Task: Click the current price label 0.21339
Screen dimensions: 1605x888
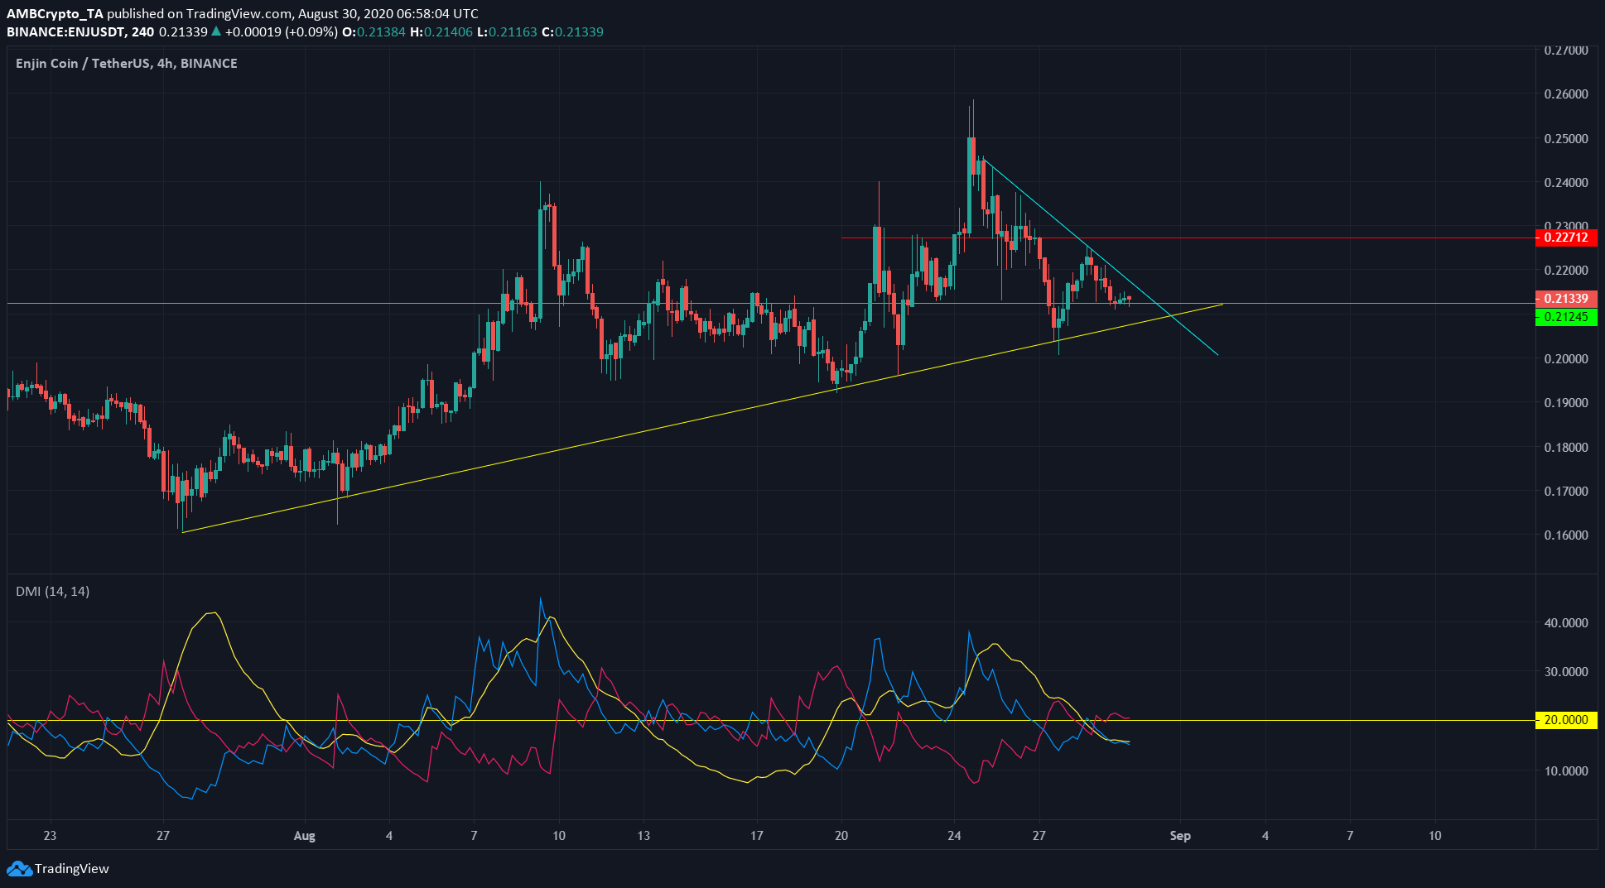Action: (1565, 299)
